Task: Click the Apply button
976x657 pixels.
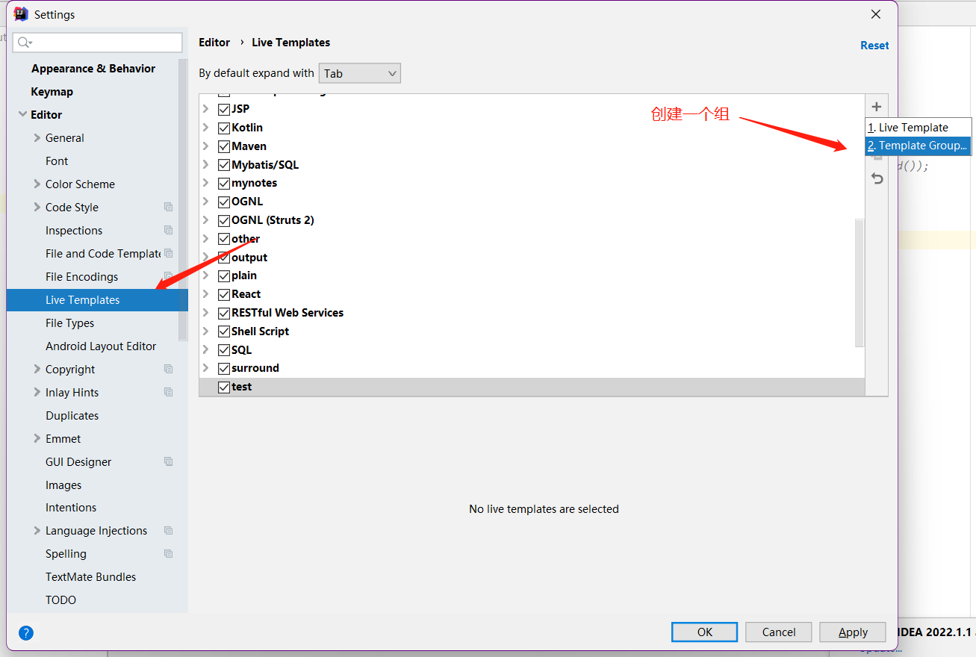Action: [852, 632]
